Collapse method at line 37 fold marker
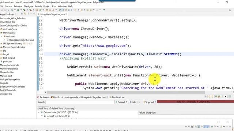 click(43, 84)
